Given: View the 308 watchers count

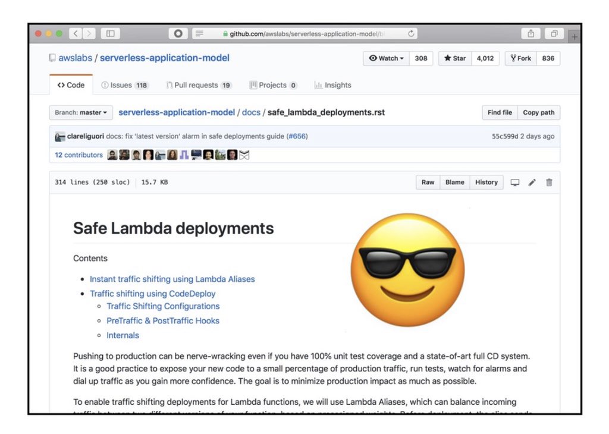Looking at the screenshot, I should tap(421, 58).
